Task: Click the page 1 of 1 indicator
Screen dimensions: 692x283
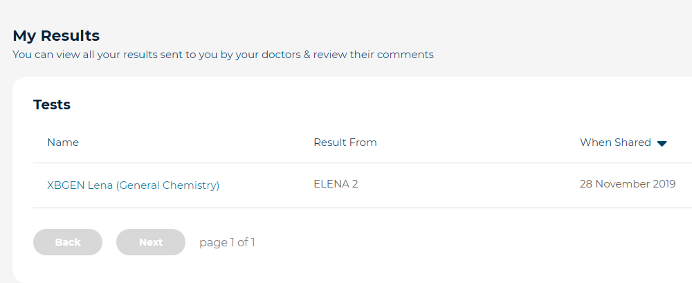Action: click(227, 242)
